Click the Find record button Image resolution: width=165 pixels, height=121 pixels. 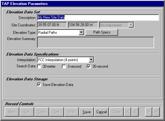coord(71,112)
